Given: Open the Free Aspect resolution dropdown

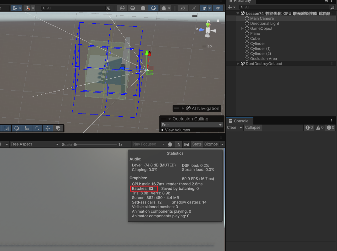Looking at the screenshot, I should click(34, 144).
